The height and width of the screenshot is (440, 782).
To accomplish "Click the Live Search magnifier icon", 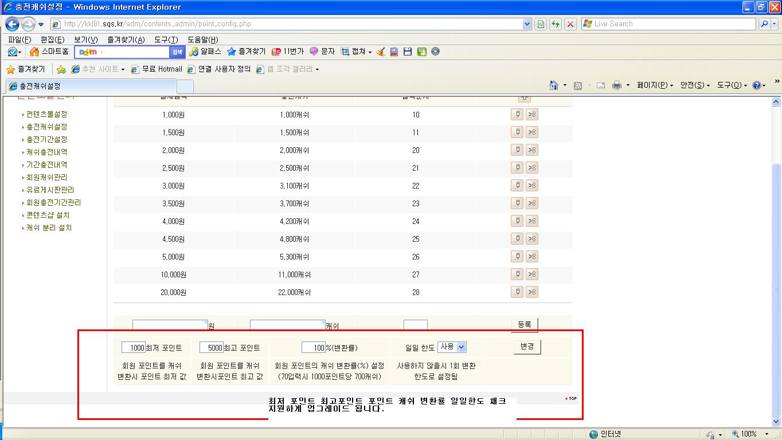I will (x=764, y=24).
